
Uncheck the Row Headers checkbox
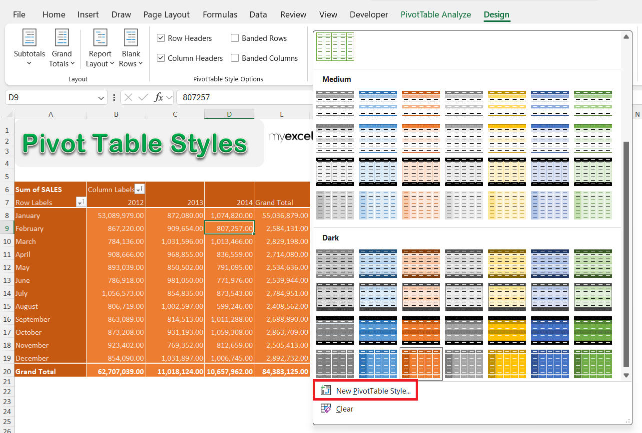pyautogui.click(x=161, y=38)
